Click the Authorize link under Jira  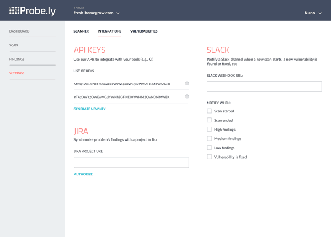coord(83,174)
